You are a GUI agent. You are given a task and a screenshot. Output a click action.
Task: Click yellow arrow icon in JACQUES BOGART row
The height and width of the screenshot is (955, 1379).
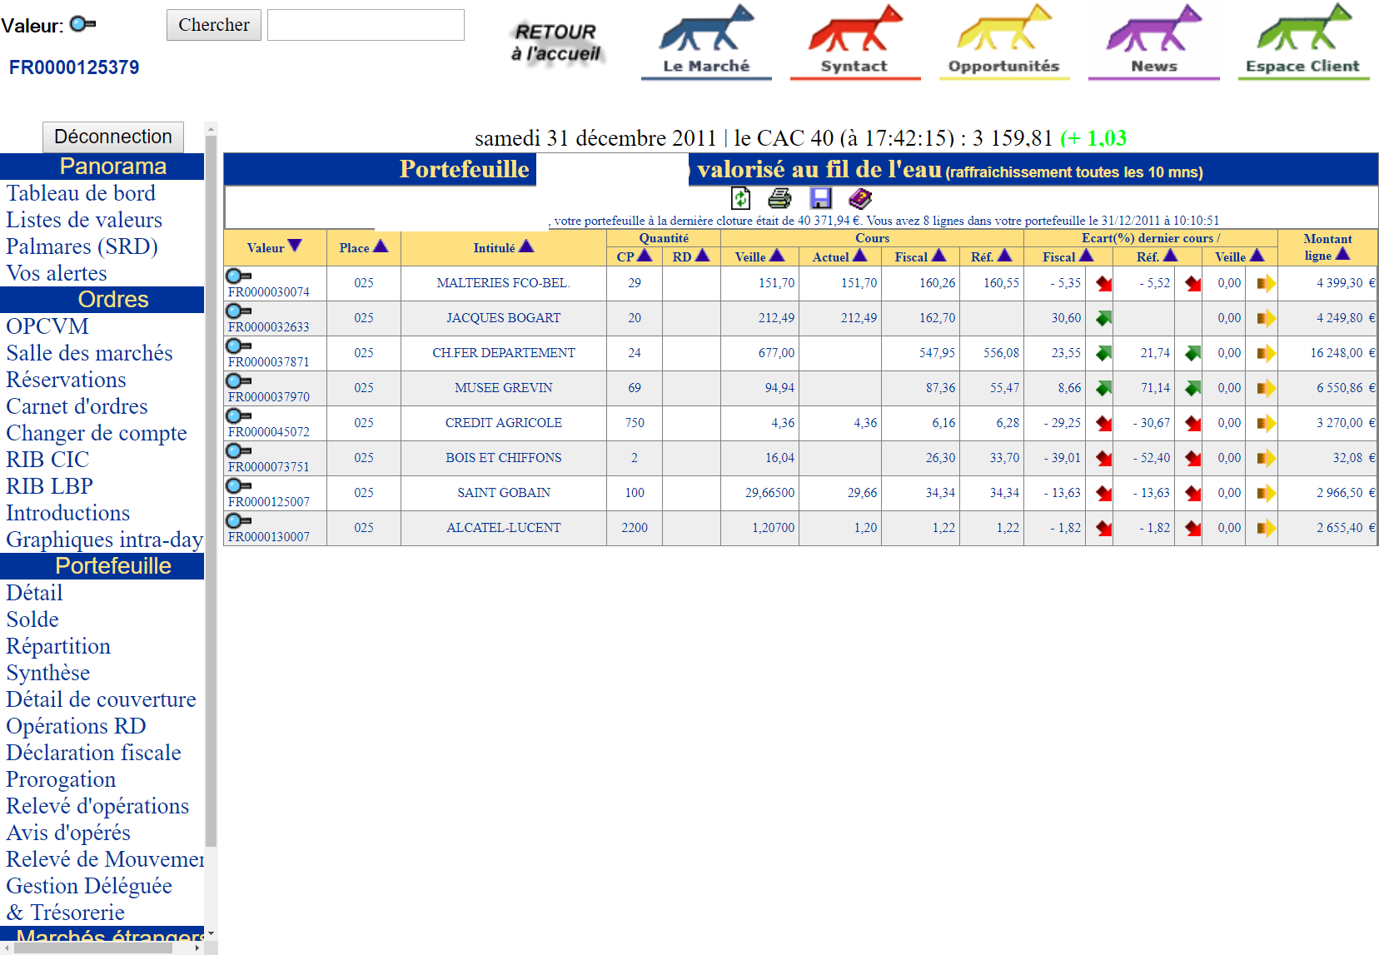point(1266,318)
